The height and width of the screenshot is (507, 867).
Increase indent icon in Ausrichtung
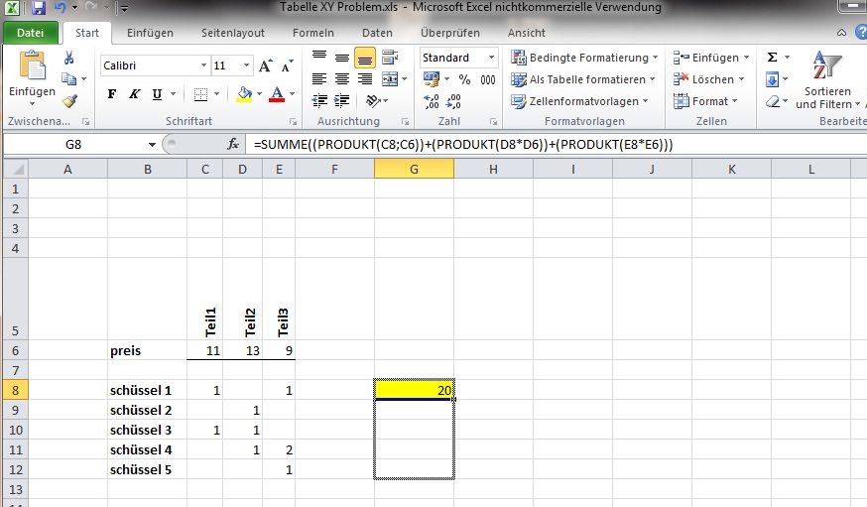point(342,100)
